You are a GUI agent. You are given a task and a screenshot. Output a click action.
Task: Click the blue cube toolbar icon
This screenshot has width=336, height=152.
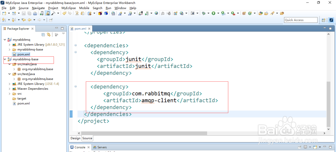(106, 13)
